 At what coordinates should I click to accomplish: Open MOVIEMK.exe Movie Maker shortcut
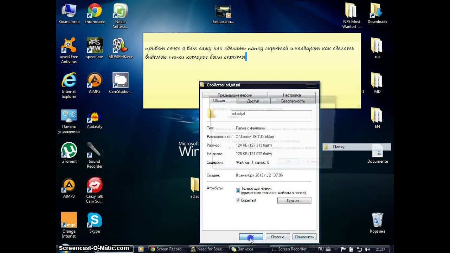(x=120, y=48)
